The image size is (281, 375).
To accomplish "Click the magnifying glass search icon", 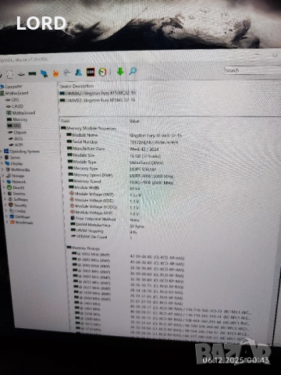I will (x=133, y=71).
